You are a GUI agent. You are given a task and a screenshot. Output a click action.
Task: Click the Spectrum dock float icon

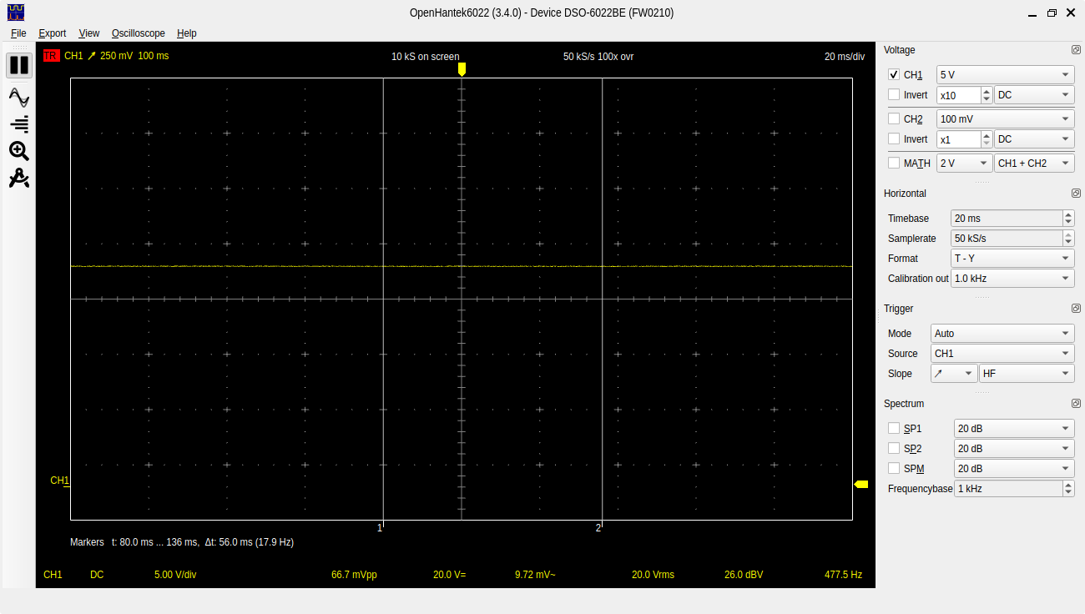1076,404
